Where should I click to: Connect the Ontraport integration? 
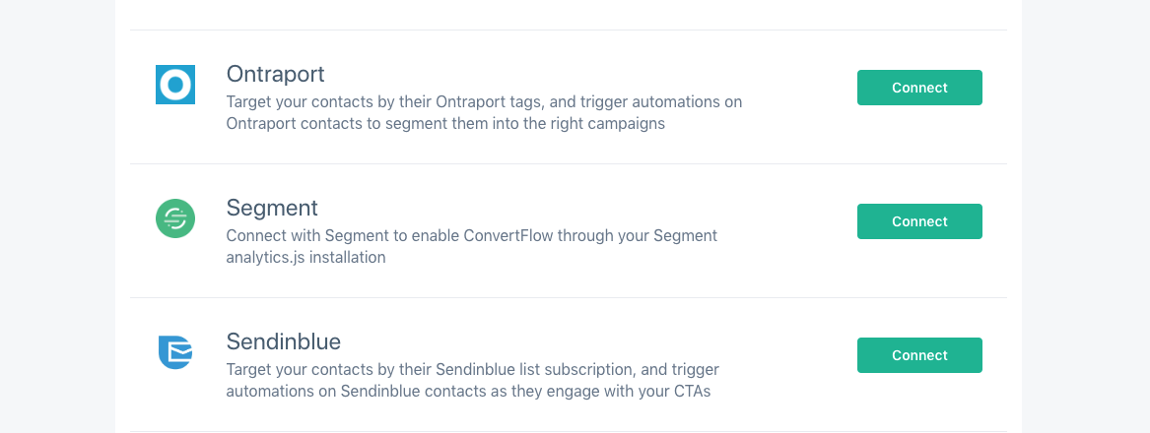(919, 88)
